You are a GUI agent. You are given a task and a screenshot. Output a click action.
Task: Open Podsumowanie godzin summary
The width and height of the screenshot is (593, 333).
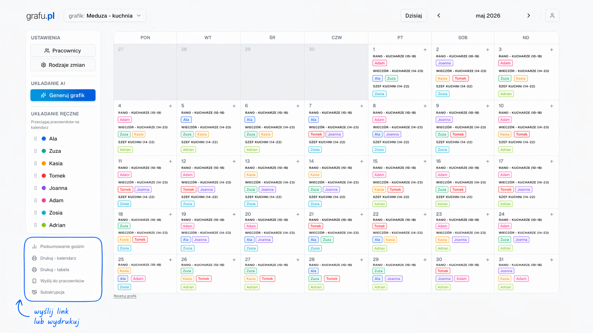(x=62, y=247)
